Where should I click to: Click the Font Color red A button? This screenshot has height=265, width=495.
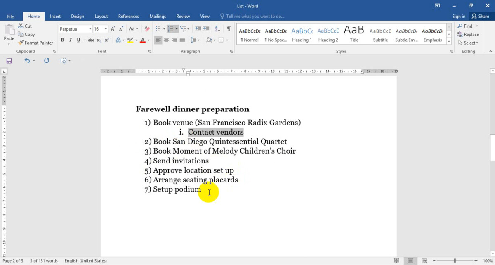[x=143, y=40]
